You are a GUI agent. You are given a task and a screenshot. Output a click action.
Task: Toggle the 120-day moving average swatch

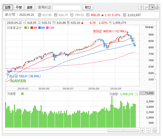point(47,28)
